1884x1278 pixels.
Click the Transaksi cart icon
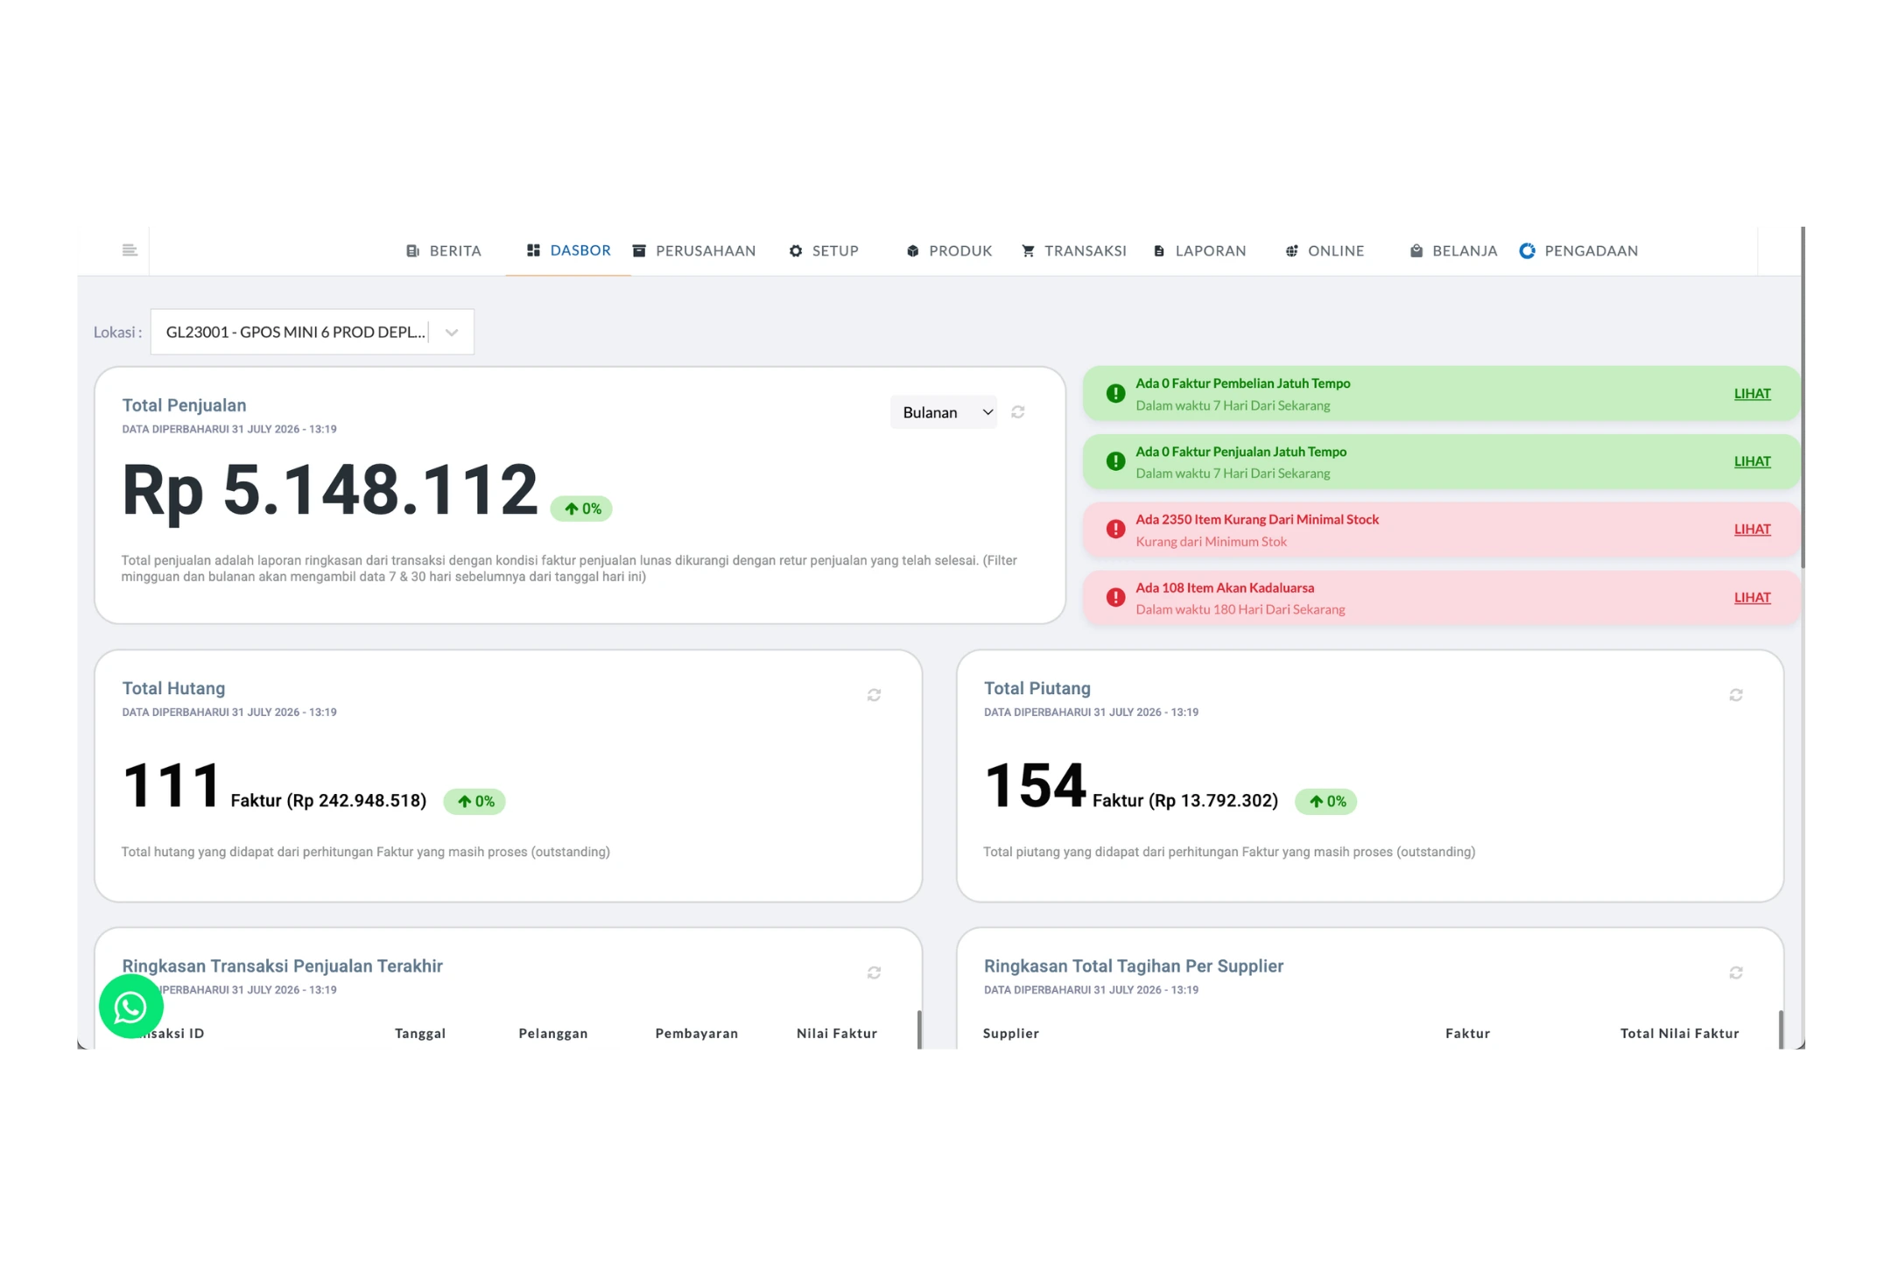click(1028, 251)
